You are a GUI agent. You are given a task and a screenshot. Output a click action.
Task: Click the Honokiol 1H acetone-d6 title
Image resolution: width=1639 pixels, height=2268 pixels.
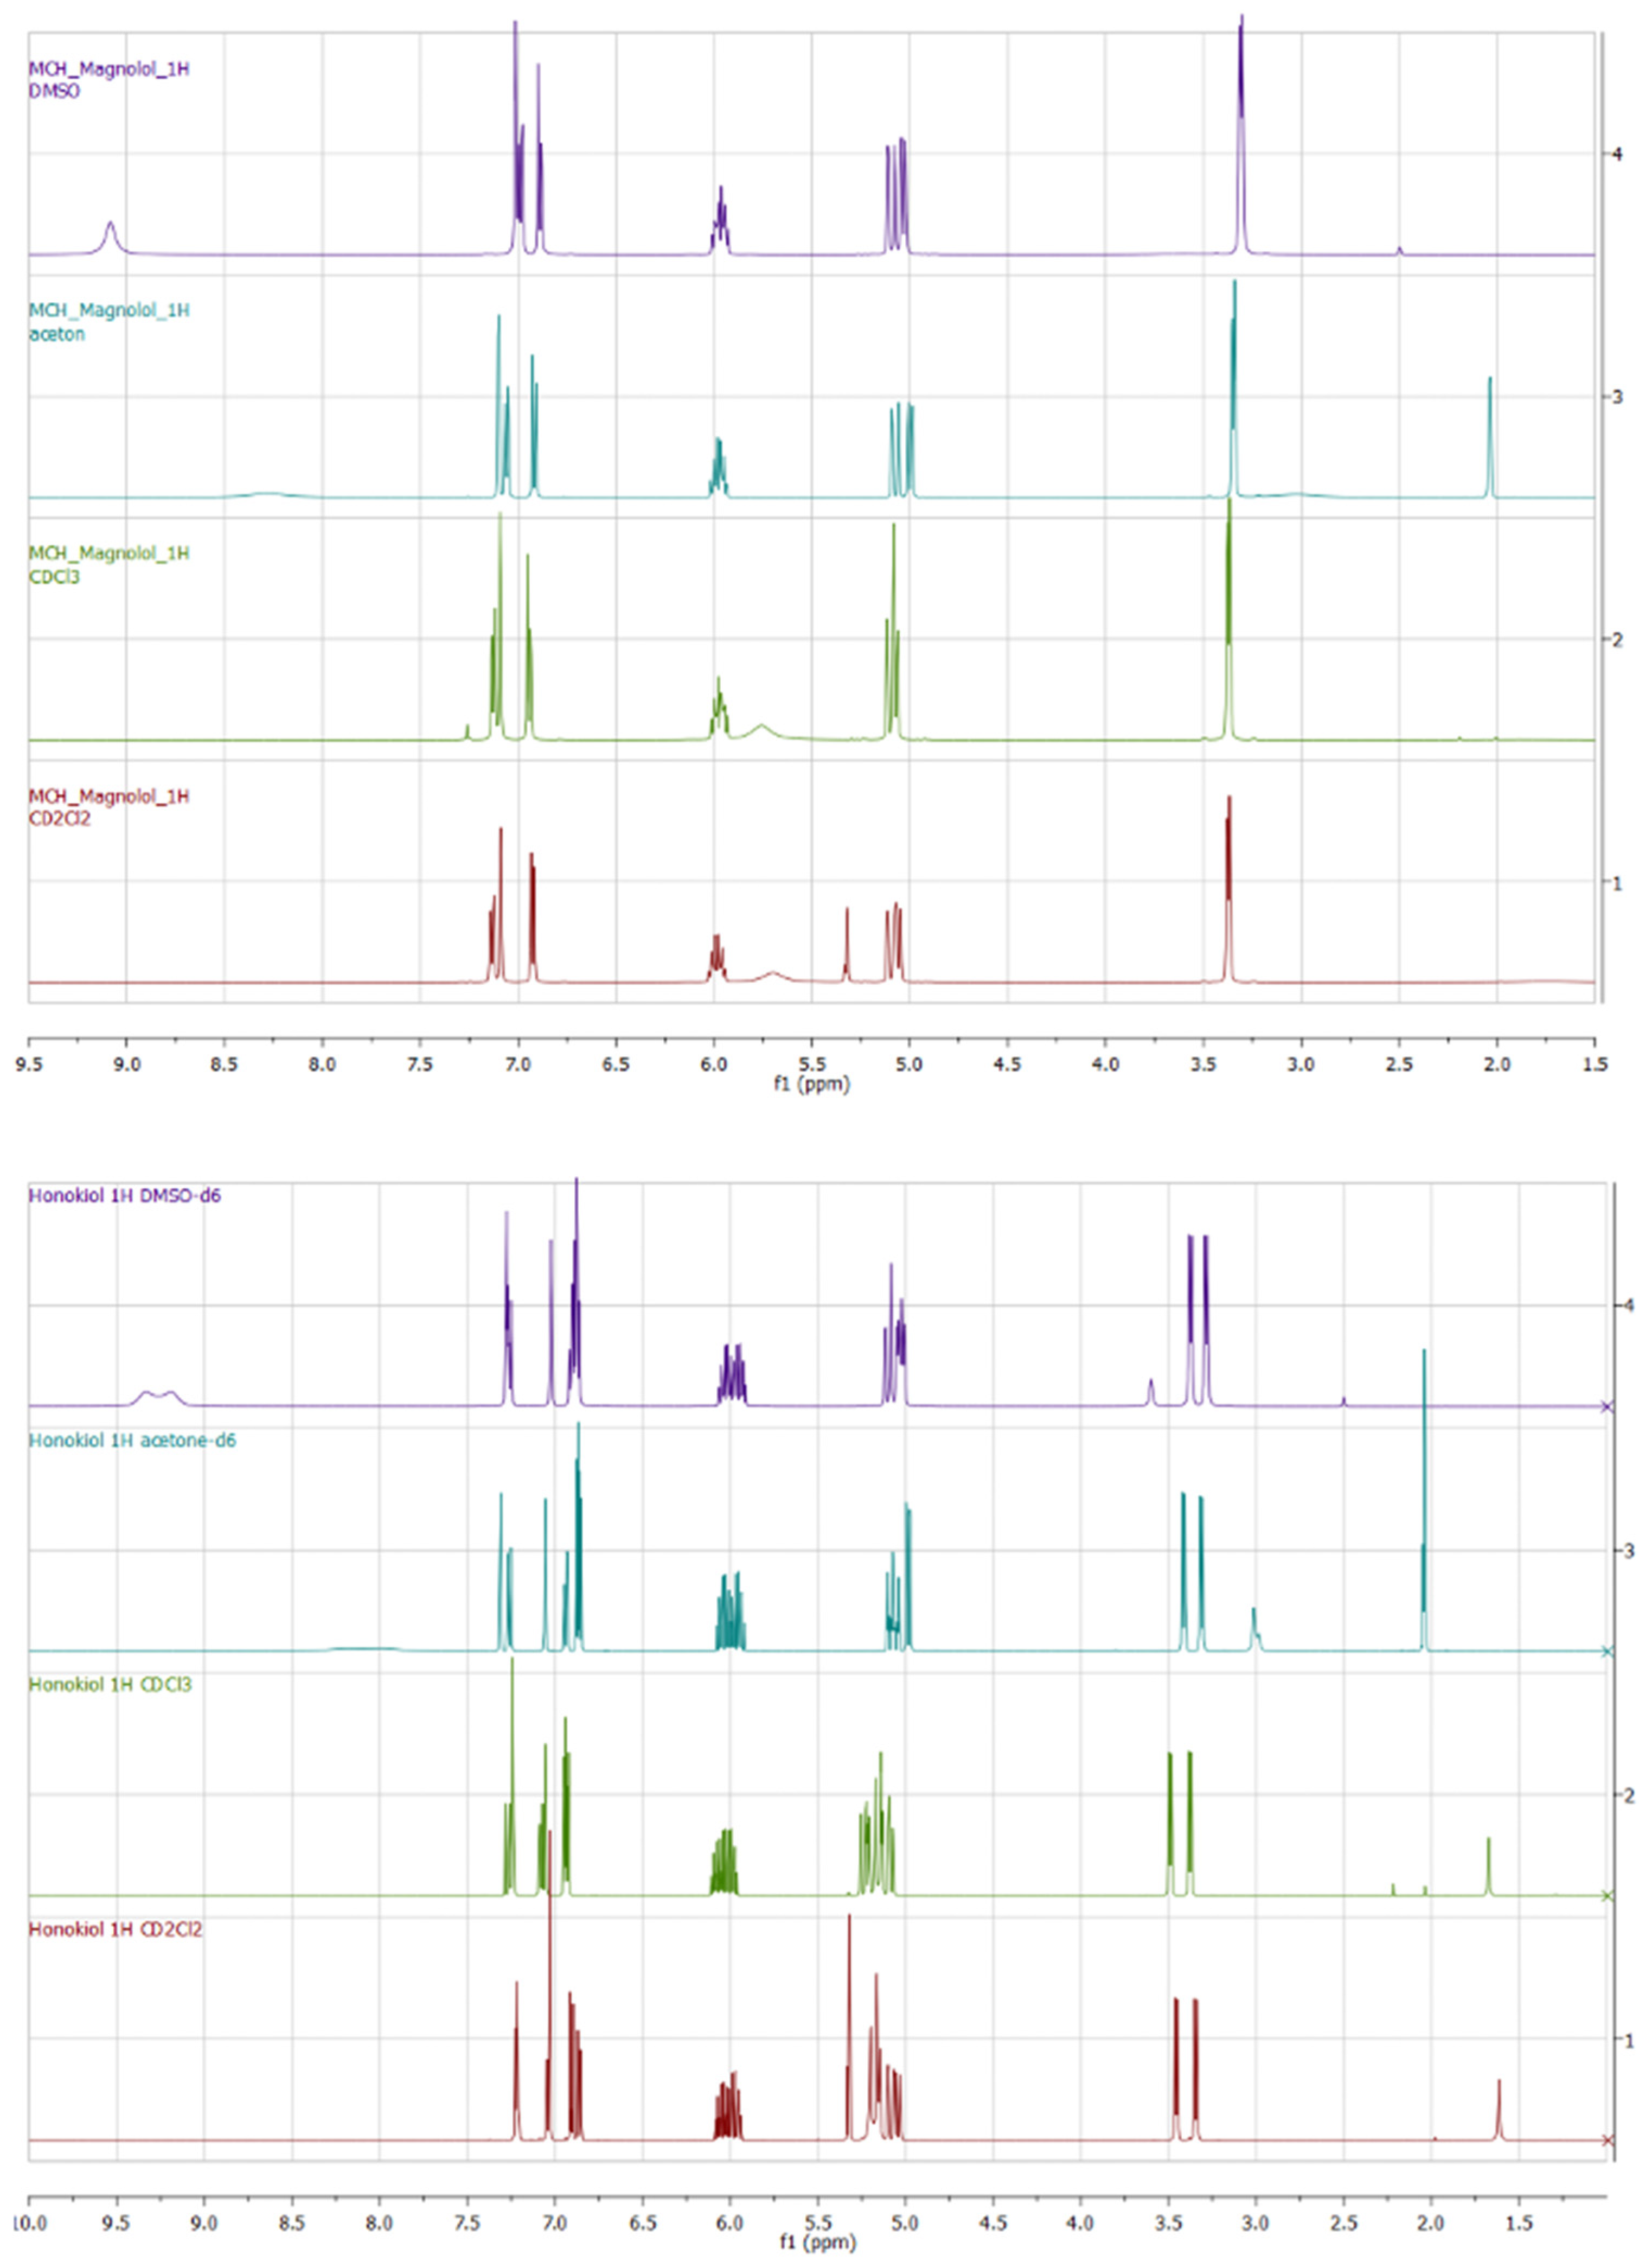[x=132, y=1441]
